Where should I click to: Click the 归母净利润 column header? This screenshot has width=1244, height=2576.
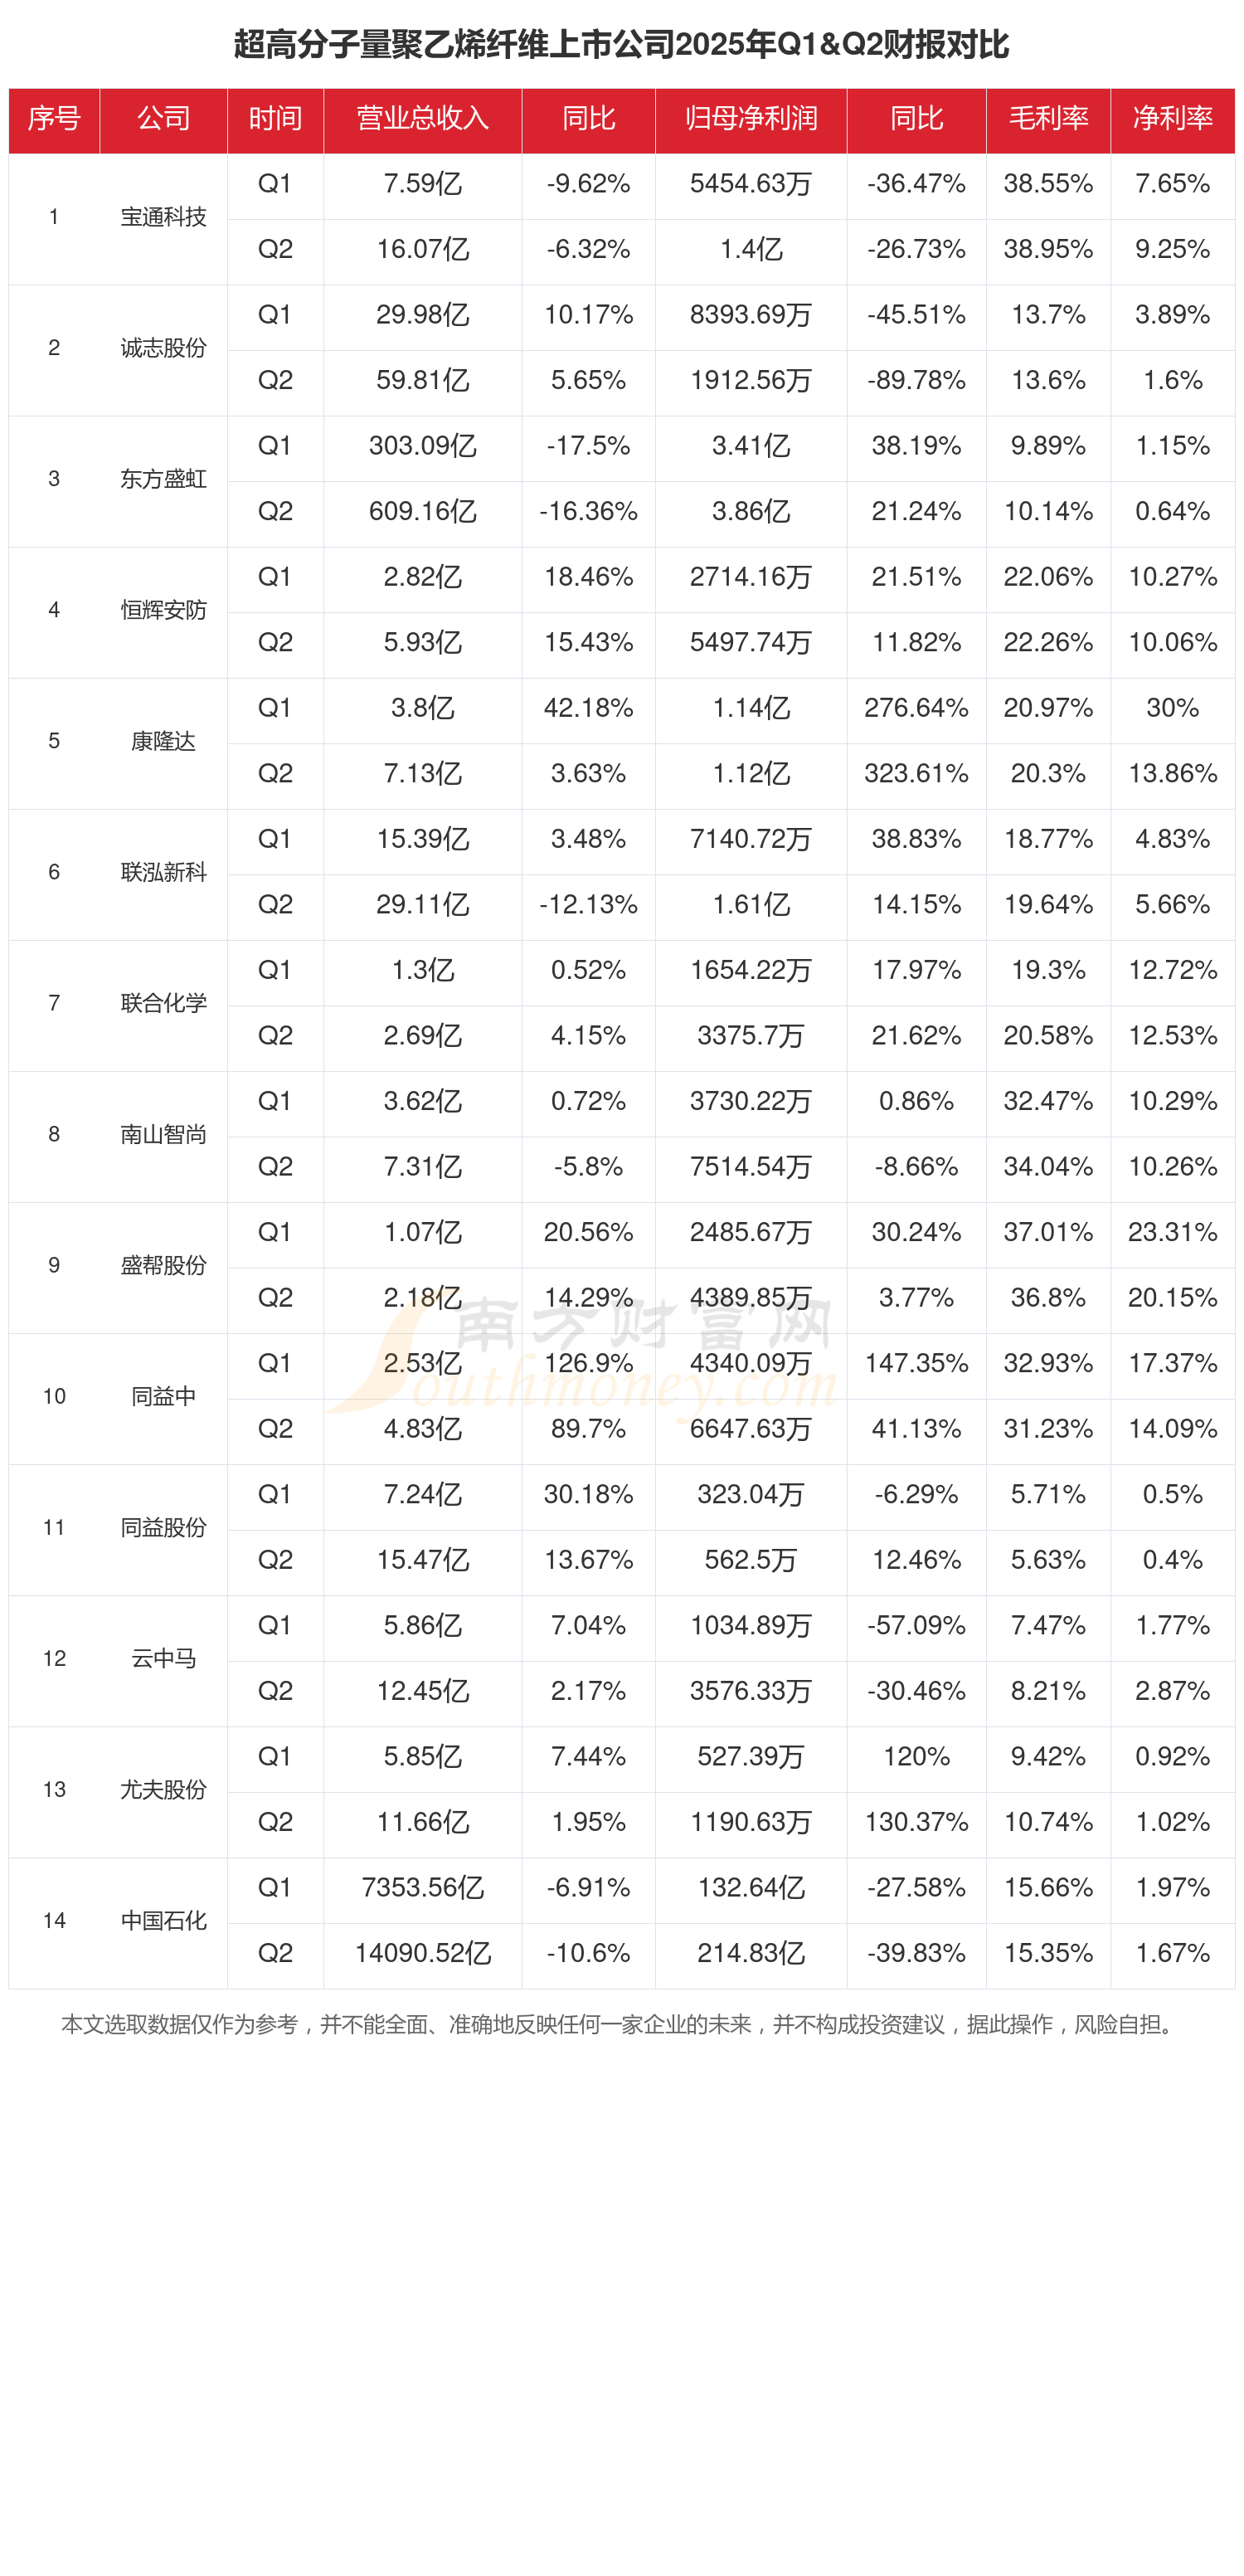click(750, 119)
